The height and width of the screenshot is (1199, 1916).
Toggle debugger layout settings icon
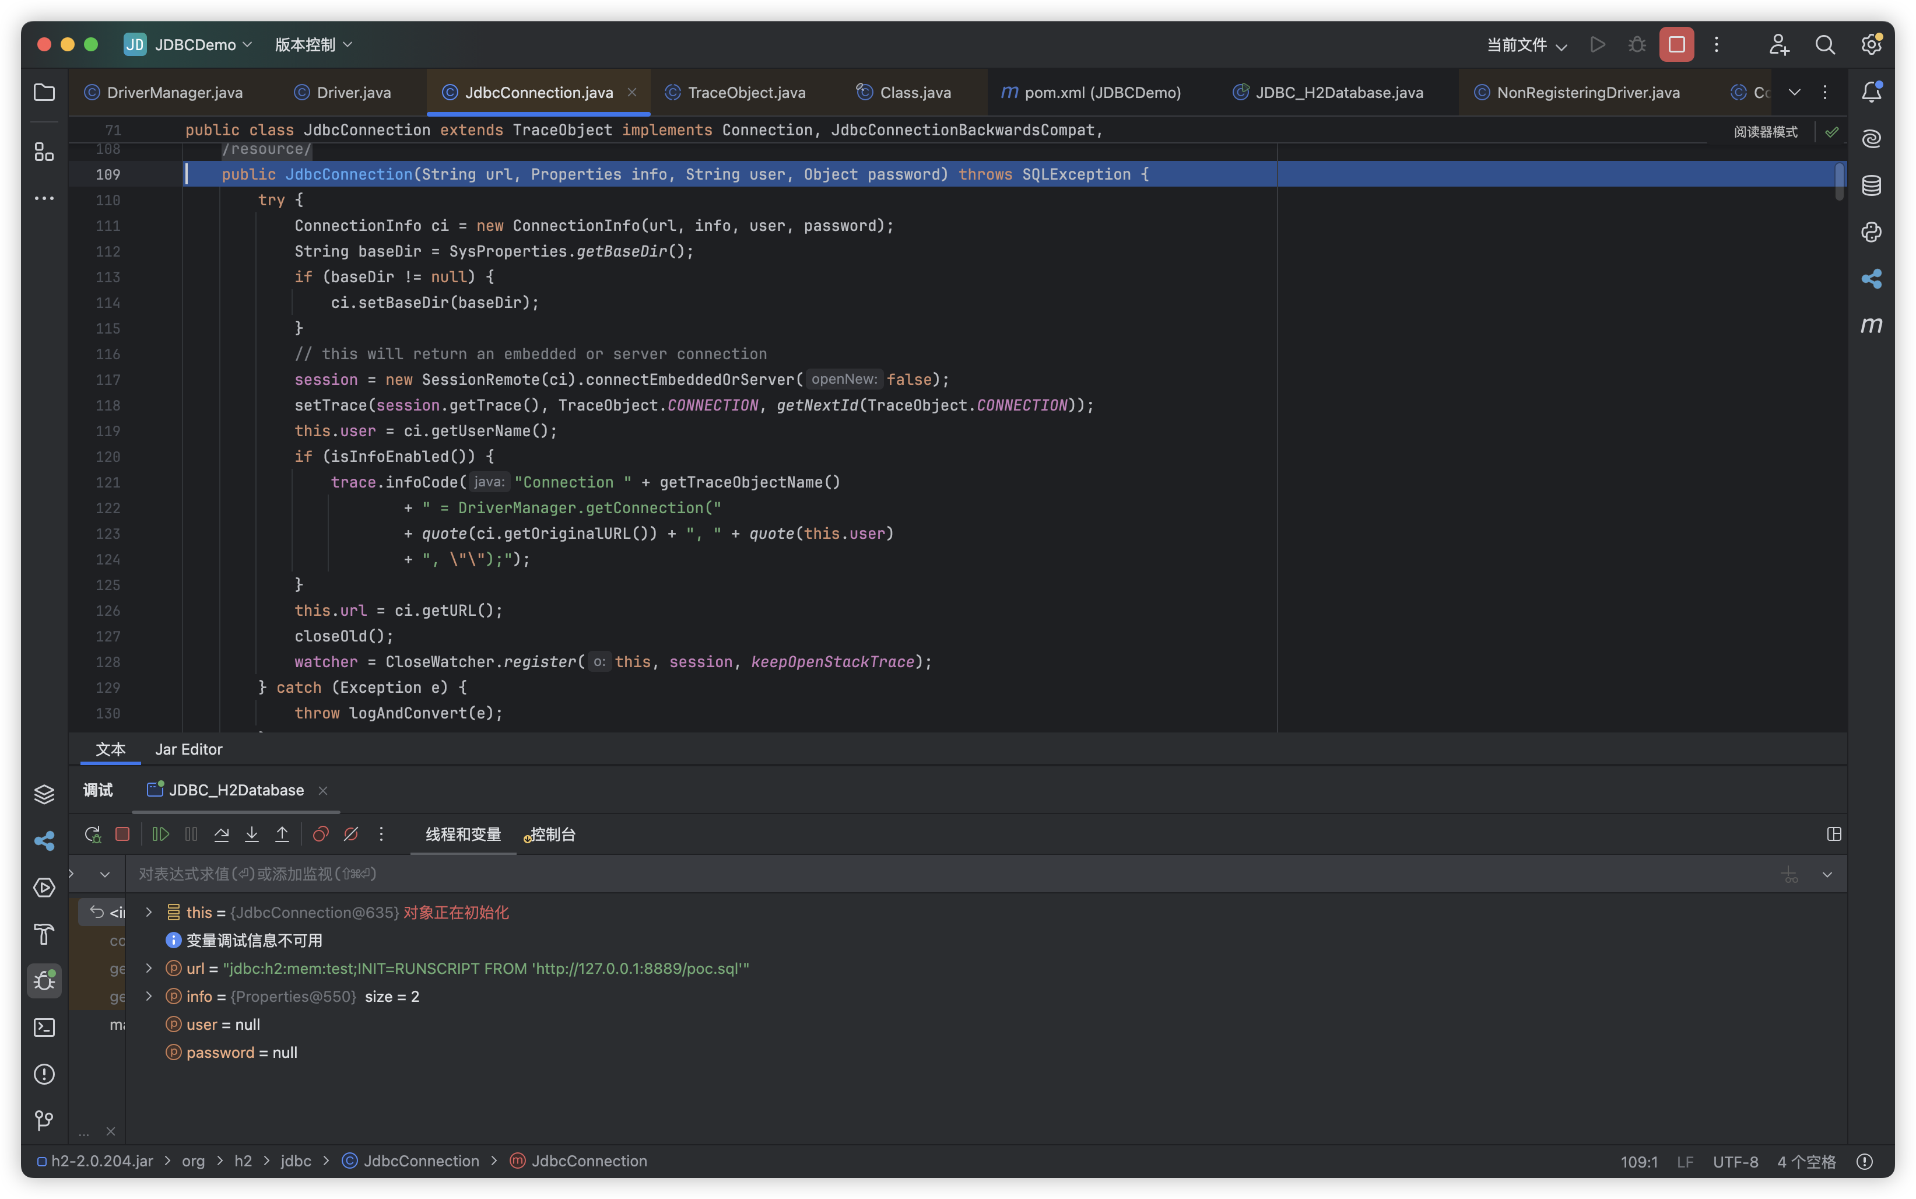pos(1834,834)
